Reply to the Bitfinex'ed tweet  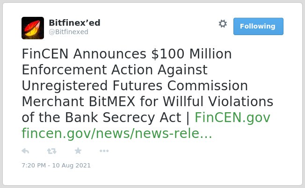[25, 151]
